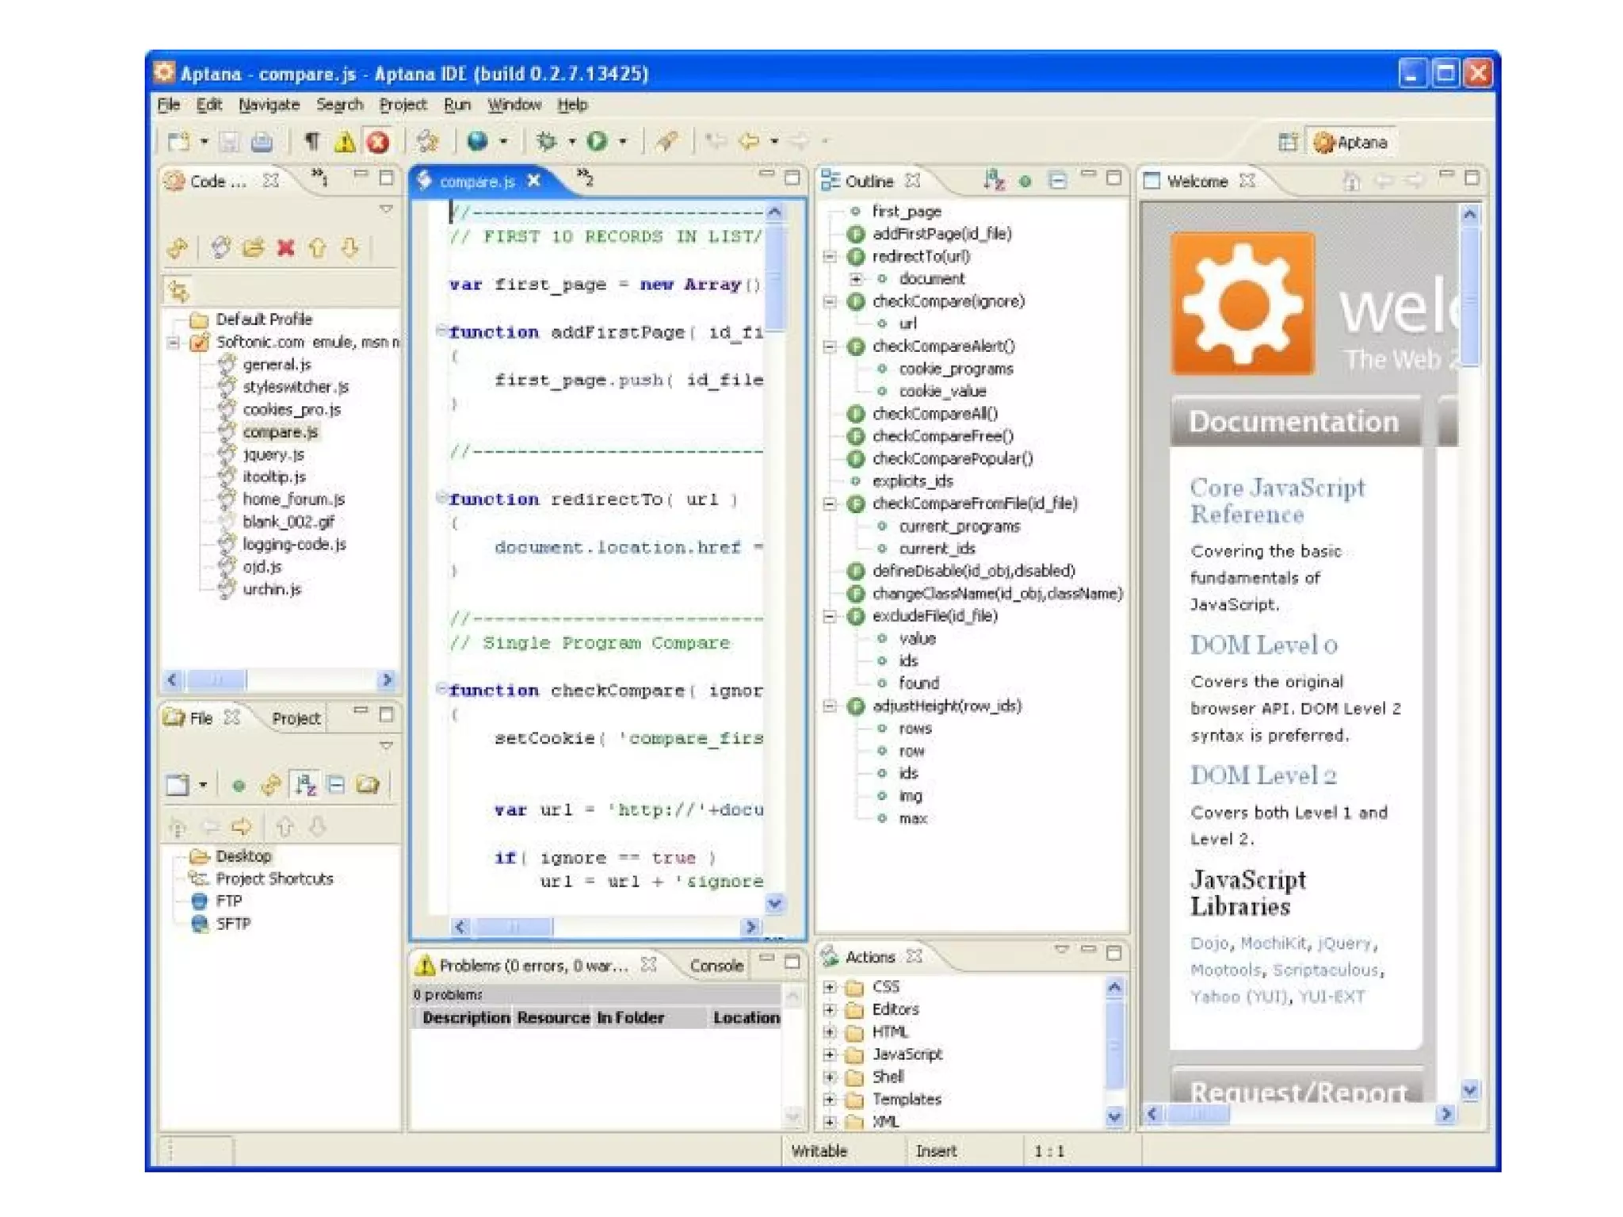Click the Collapse All icon in Outline panel
The height and width of the screenshot is (1217, 1623).
1057,181
